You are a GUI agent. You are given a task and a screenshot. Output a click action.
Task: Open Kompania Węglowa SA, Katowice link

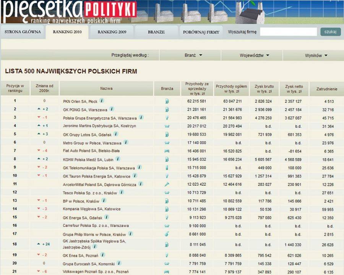coord(92,209)
